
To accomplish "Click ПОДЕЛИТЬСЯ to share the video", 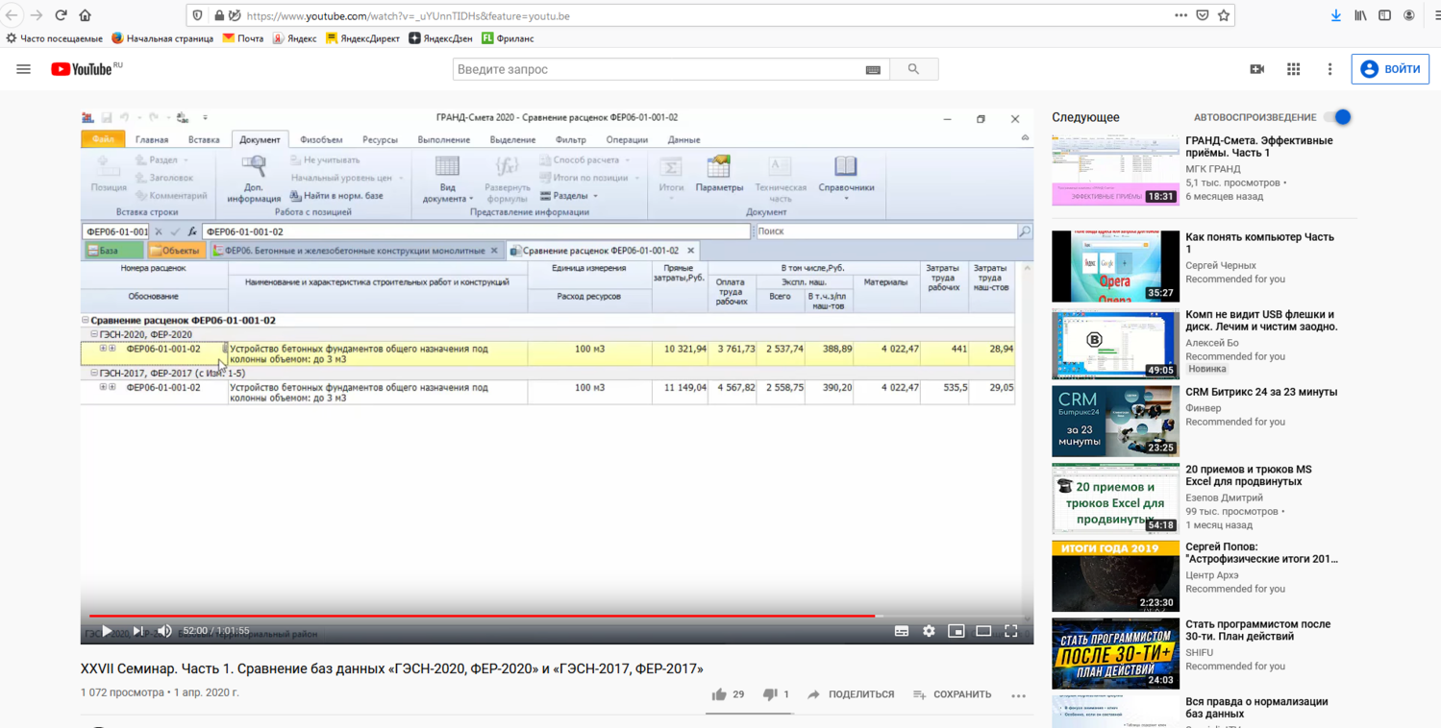I will click(x=851, y=694).
